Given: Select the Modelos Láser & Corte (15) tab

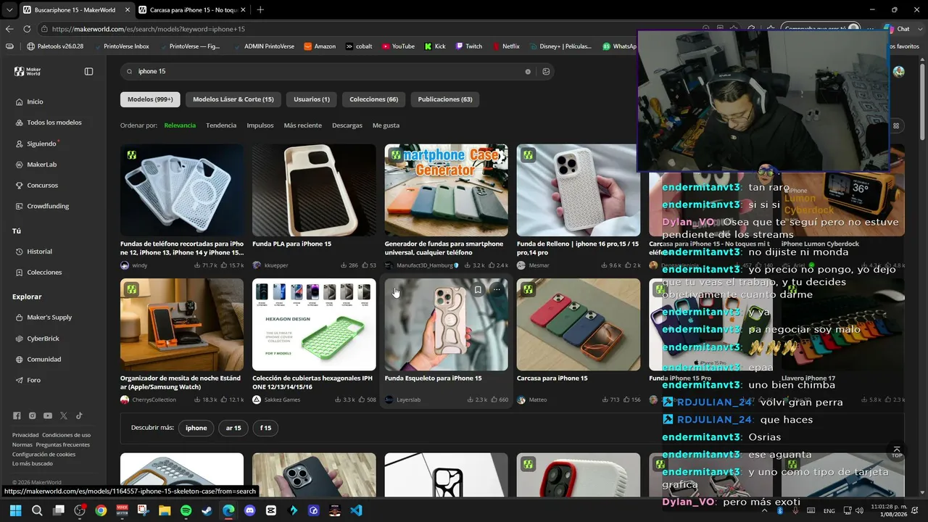Looking at the screenshot, I should coord(233,99).
